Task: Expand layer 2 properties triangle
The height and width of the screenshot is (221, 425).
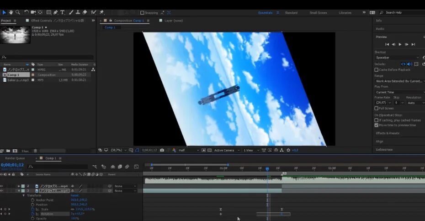Action: coord(19,186)
